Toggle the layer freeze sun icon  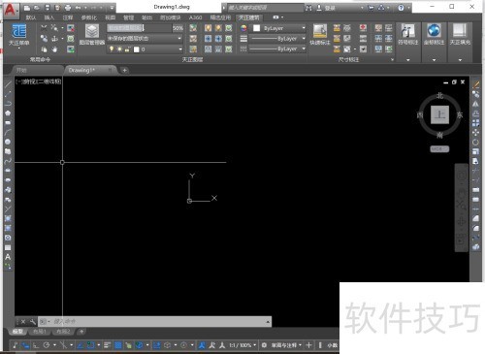pos(119,49)
